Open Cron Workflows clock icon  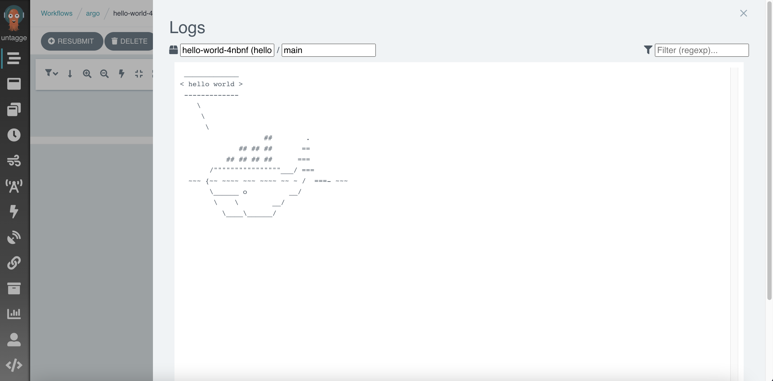pyautogui.click(x=14, y=135)
